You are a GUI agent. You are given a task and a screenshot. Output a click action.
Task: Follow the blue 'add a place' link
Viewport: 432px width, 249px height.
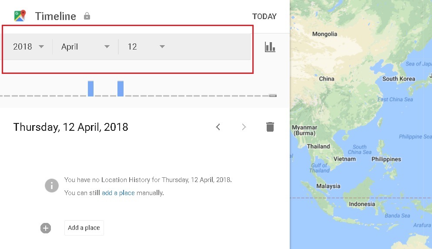118,193
